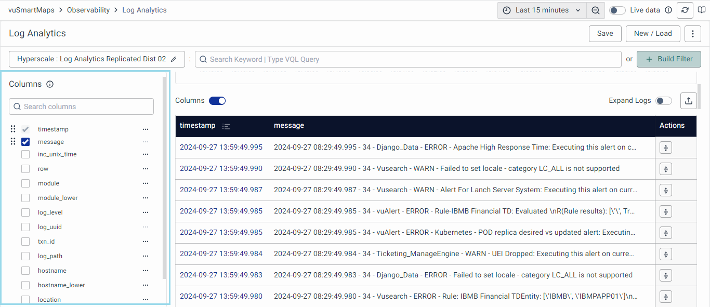Open the three-dot more options menu
Screen dimensions: 710x307
click(692, 34)
